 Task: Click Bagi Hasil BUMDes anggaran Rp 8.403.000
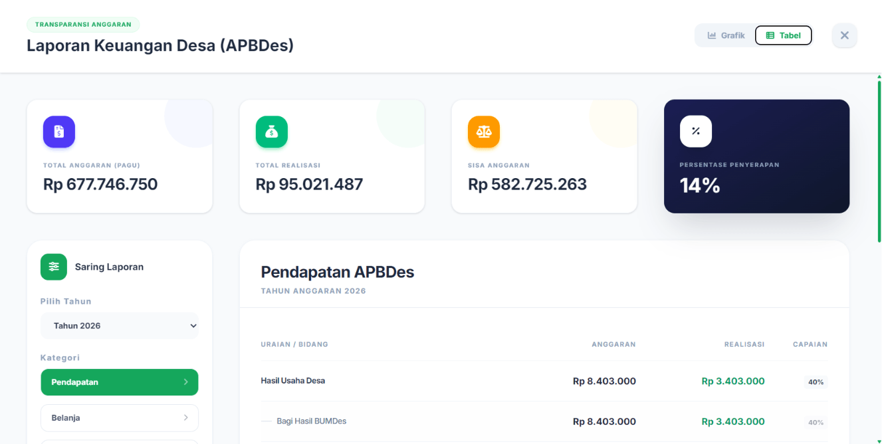pos(604,422)
